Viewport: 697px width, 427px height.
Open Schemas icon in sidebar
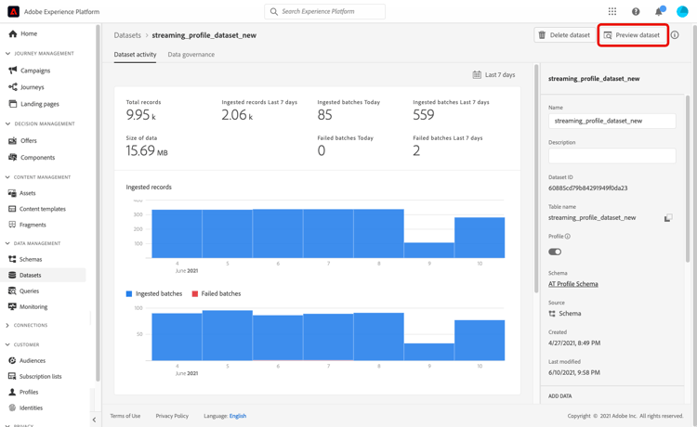12,259
